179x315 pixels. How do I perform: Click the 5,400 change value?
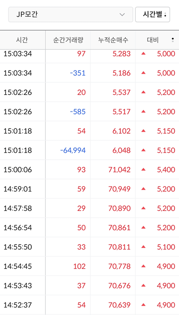(166, 170)
